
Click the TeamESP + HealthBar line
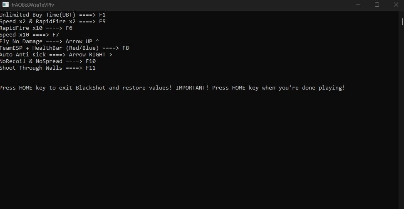(x=64, y=48)
